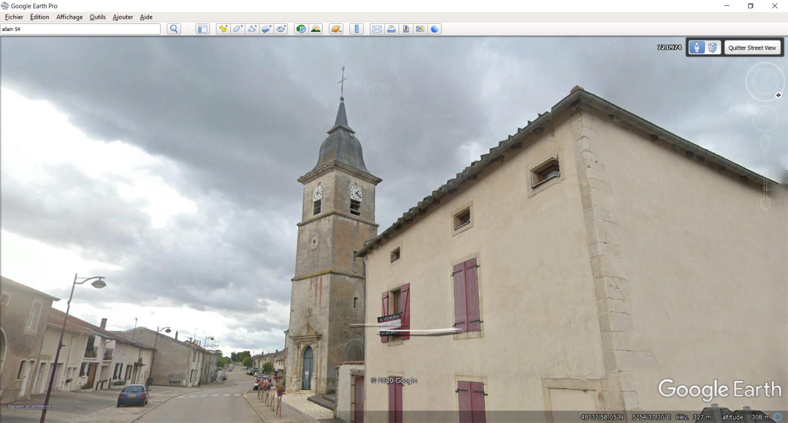Open the Outils menu
This screenshot has height=423, width=788.
coord(97,17)
